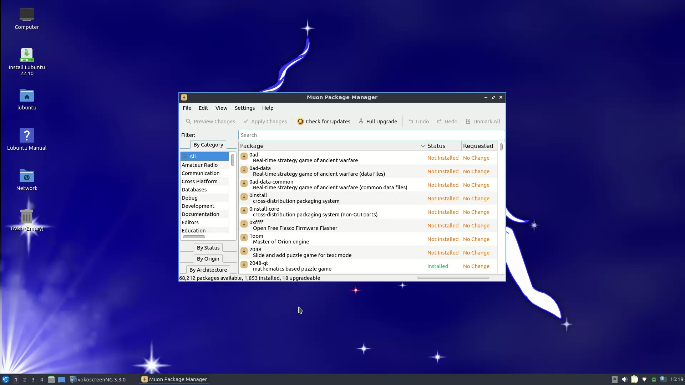Click the package icon beside 1oom
Screen dimensions: 685x385
click(244, 237)
